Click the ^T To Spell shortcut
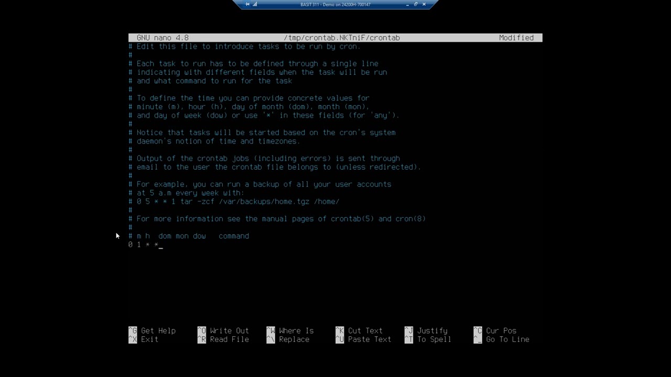Image resolution: width=671 pixels, height=377 pixels. 428,339
